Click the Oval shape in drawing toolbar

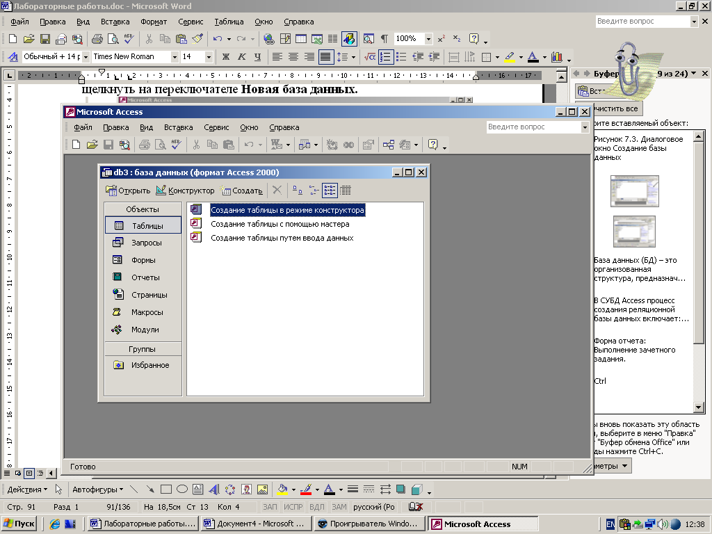pyautogui.click(x=182, y=489)
